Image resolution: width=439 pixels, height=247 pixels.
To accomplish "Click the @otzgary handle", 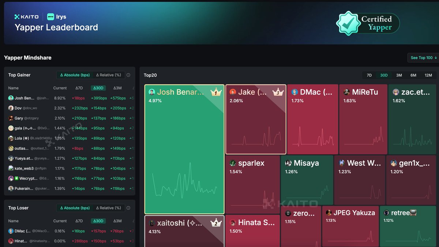I will click(x=31, y=119).
